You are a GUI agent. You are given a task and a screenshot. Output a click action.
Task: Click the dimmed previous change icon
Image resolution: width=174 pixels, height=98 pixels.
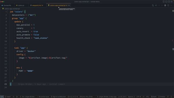coord(159,5)
